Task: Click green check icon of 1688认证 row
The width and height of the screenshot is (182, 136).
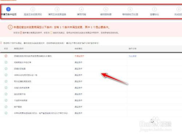Action: [6, 75]
